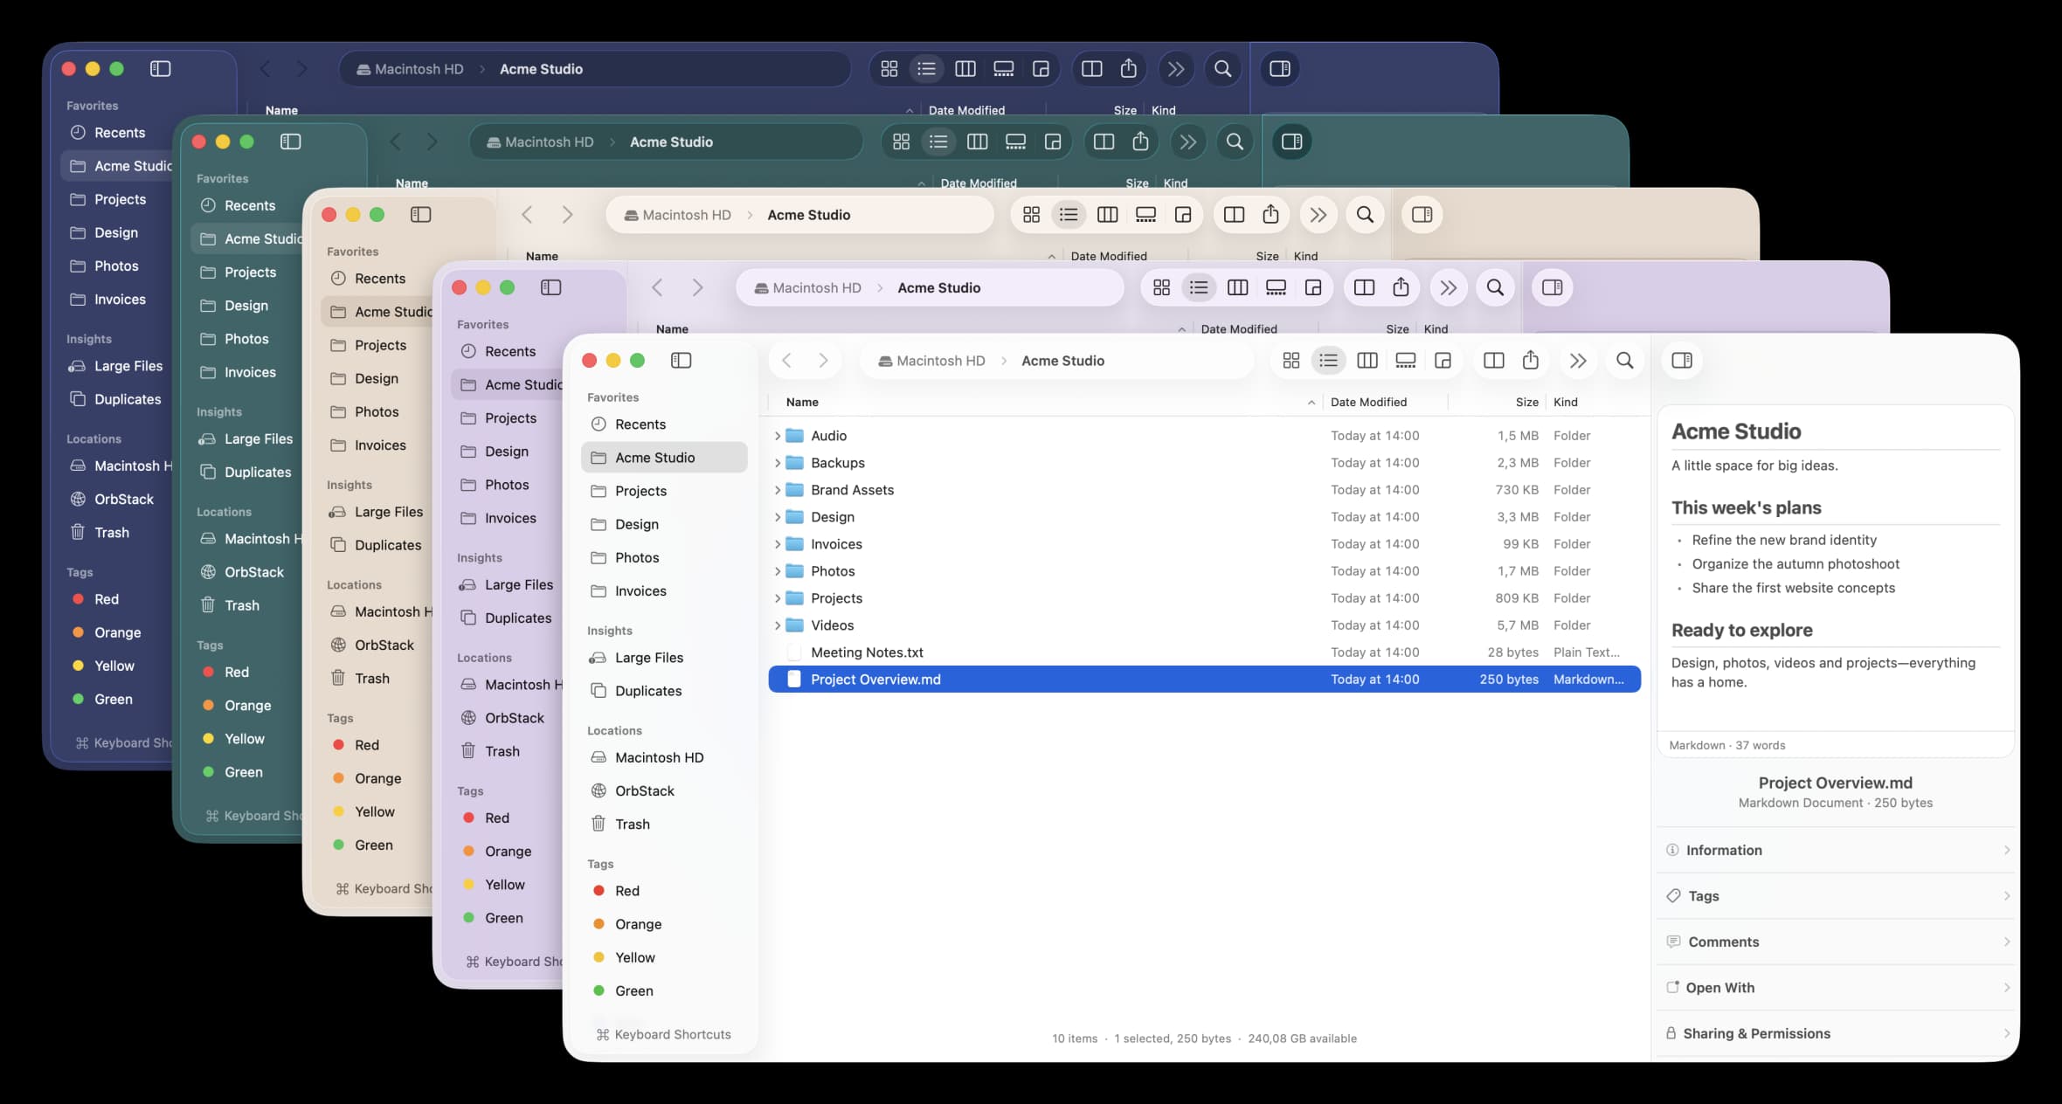2062x1104 pixels.
Task: Toggle the sidebar in the front white window
Action: coord(681,361)
